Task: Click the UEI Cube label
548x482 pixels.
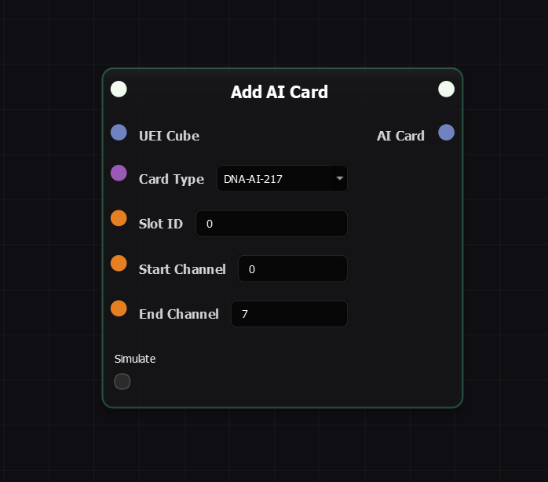Action: pos(169,136)
